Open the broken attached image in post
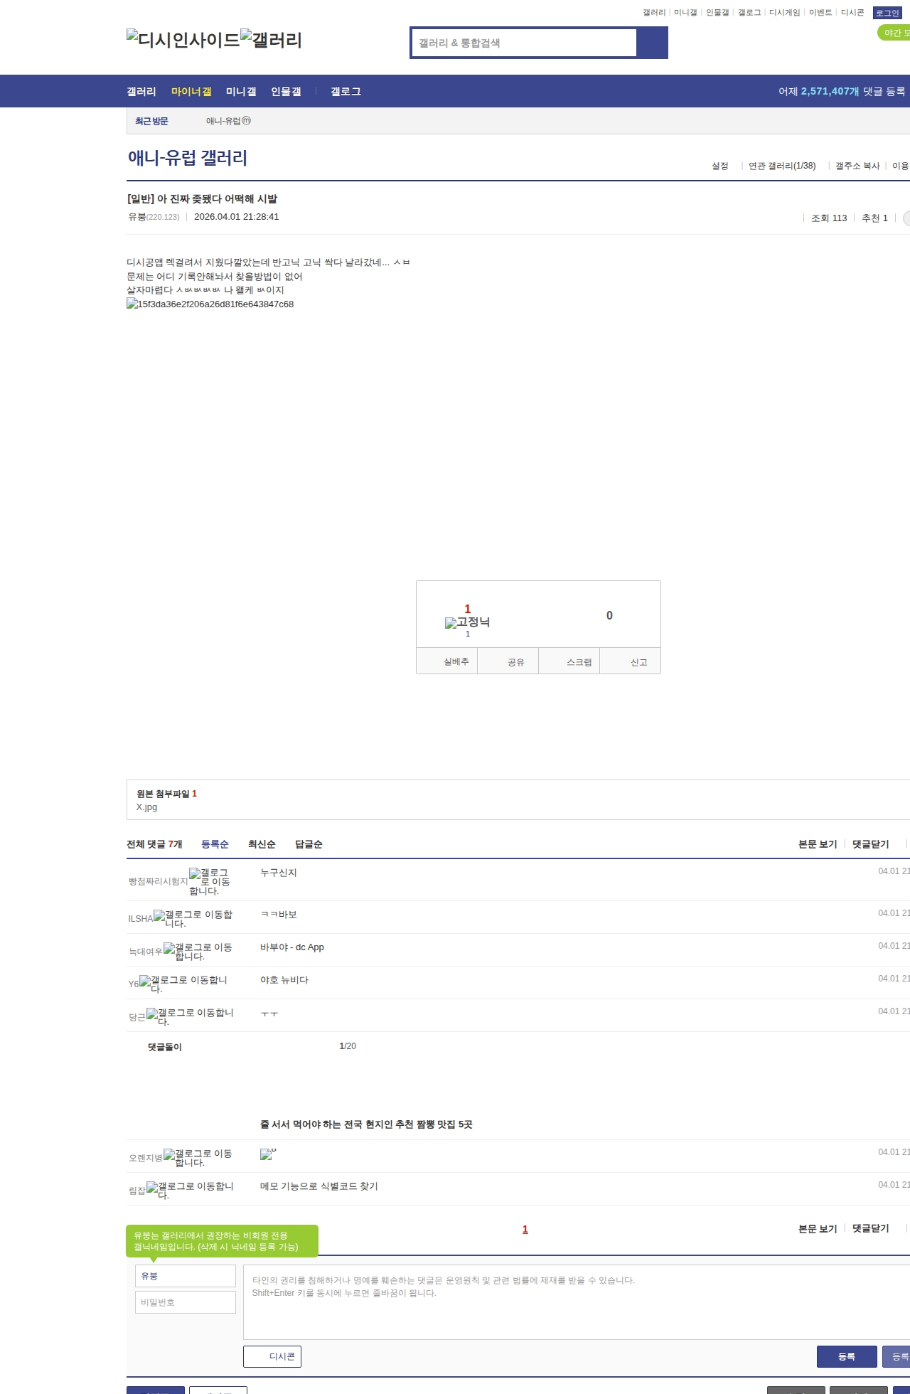Image resolution: width=910 pixels, height=1394 pixels. pos(210,304)
